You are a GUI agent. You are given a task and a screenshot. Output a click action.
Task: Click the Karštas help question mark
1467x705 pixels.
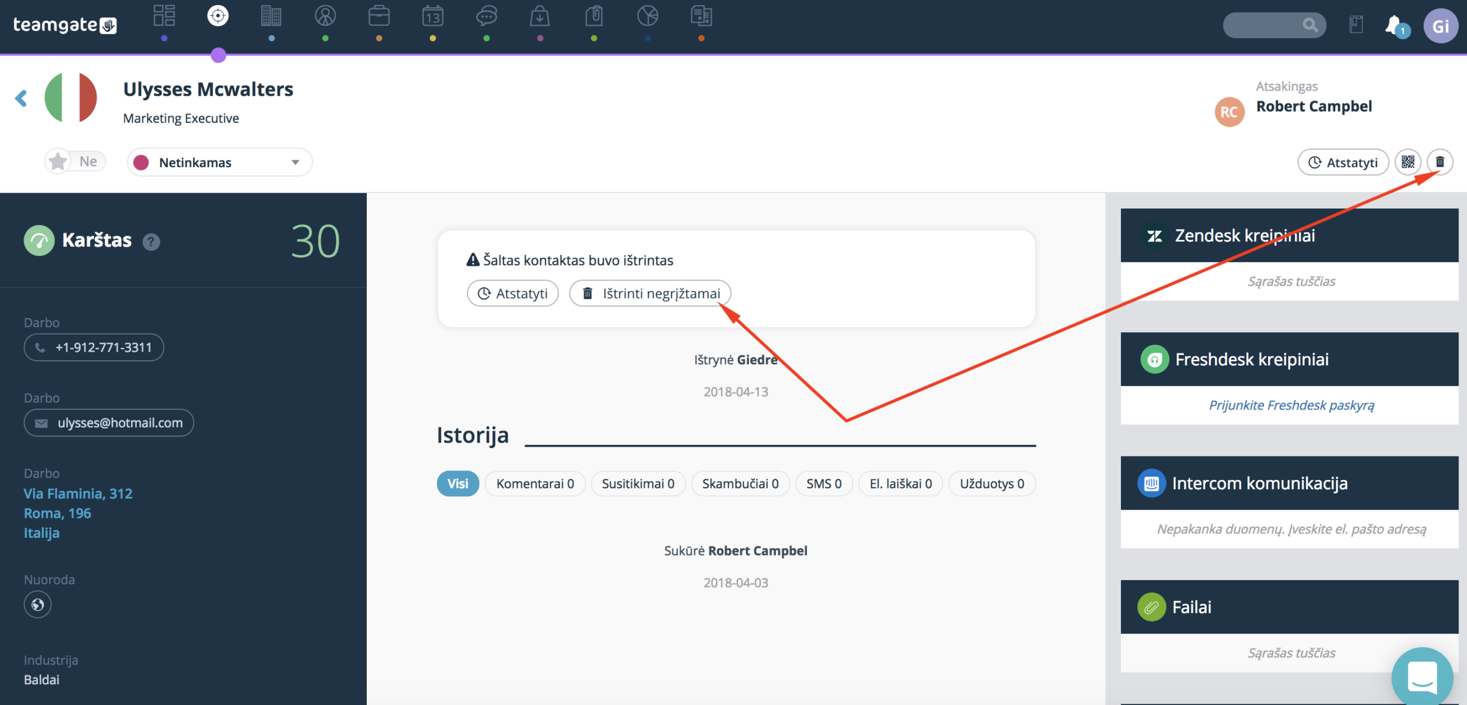(x=151, y=242)
